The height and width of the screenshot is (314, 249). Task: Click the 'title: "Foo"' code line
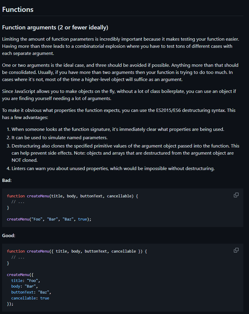click(26, 280)
